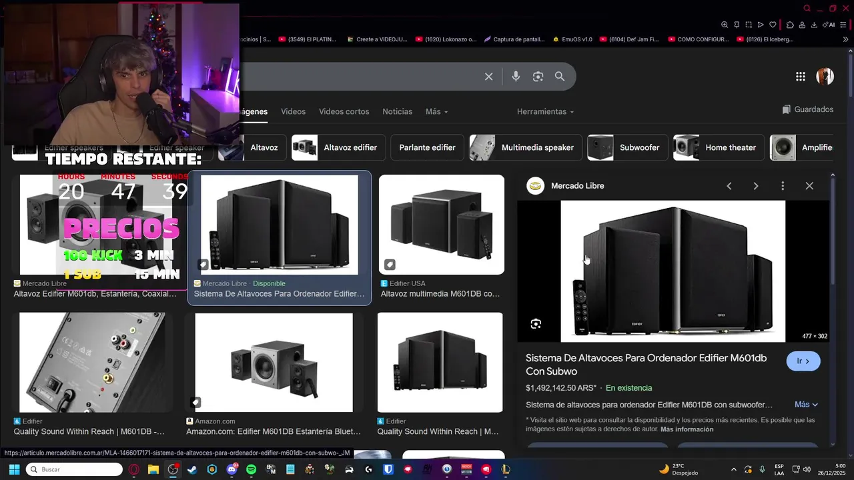
Task: Switch to the Videos tab
Action: [x=293, y=111]
